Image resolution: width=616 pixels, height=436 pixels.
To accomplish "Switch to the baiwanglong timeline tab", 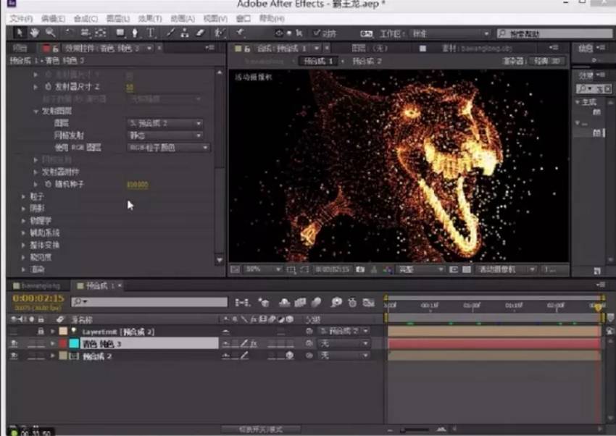I will (x=40, y=285).
